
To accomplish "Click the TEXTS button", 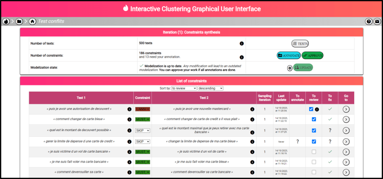I will click(300, 44).
